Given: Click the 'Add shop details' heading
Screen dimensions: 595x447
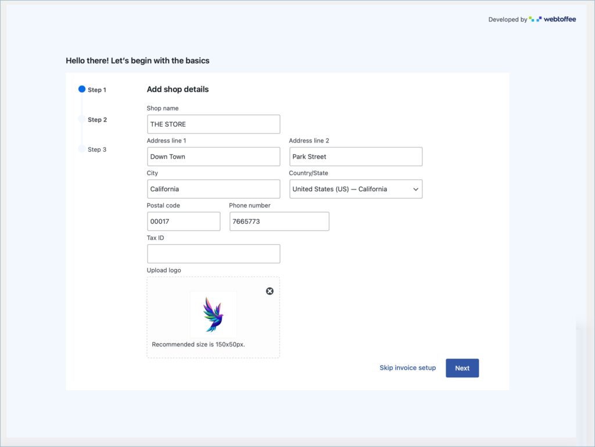Looking at the screenshot, I should [x=178, y=89].
